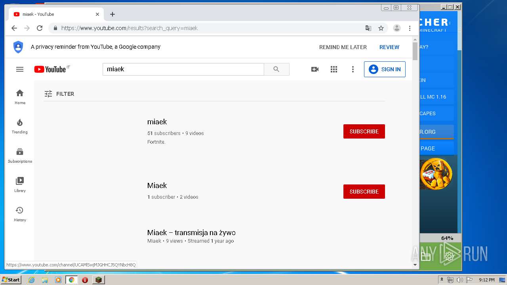Click the page vertical scrollbar
The height and width of the screenshot is (285, 507).
(415, 51)
